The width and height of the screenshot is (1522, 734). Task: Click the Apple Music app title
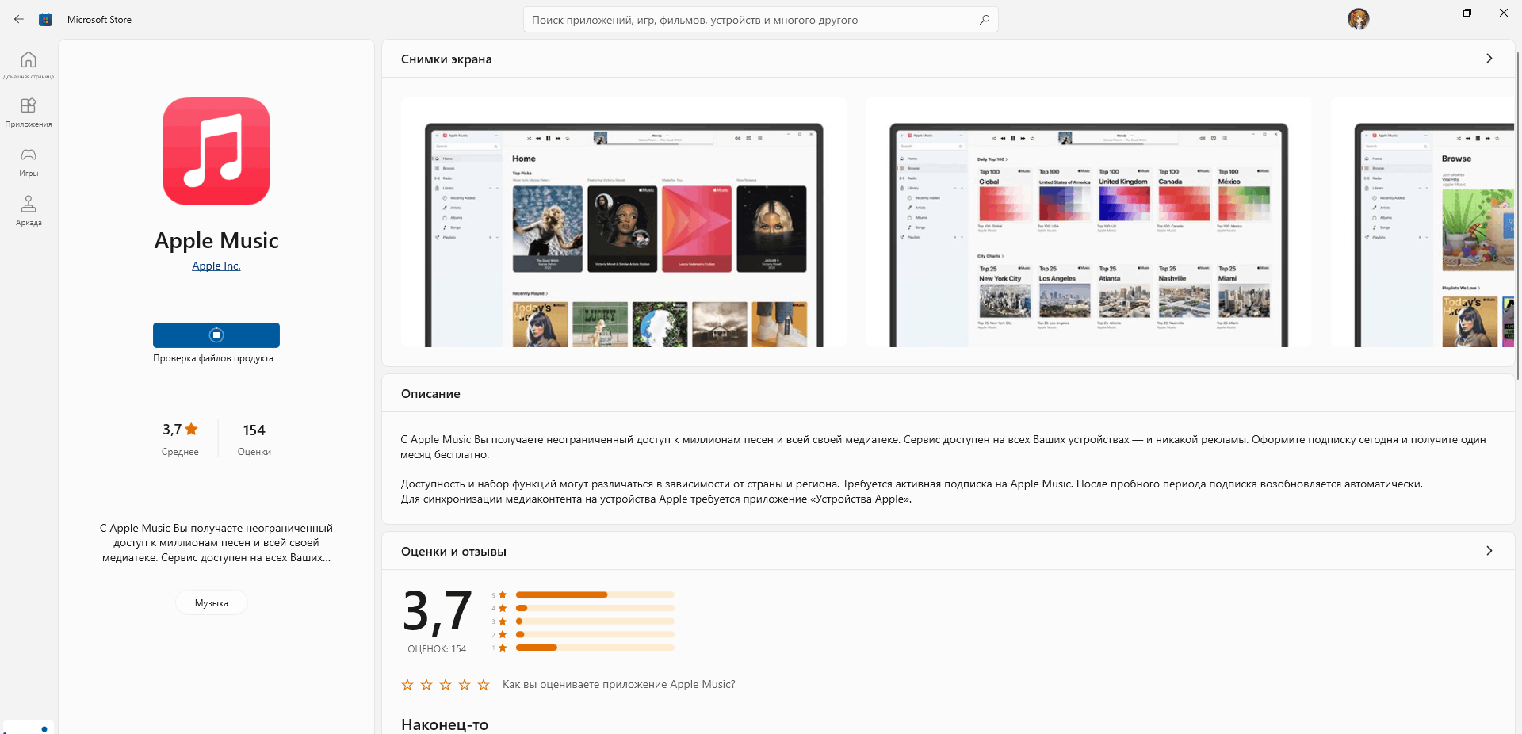pos(216,240)
